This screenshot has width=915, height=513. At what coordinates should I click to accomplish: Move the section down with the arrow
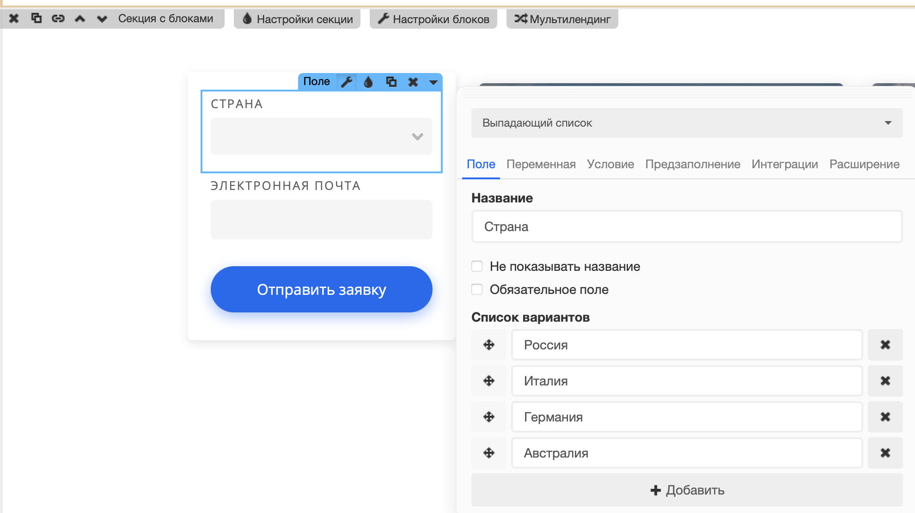pos(102,19)
